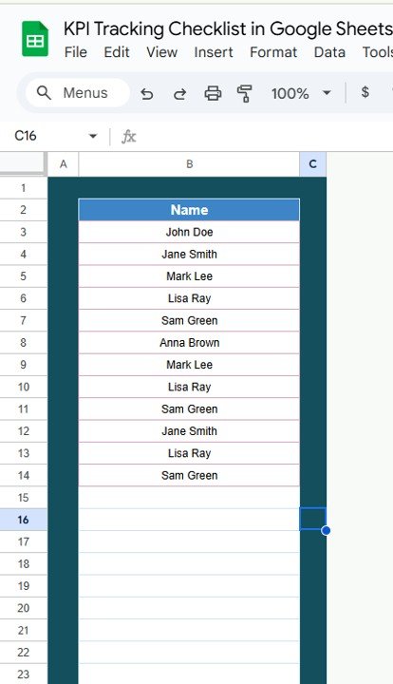This screenshot has width=393, height=684.
Task: Open the Format menu
Action: click(273, 52)
